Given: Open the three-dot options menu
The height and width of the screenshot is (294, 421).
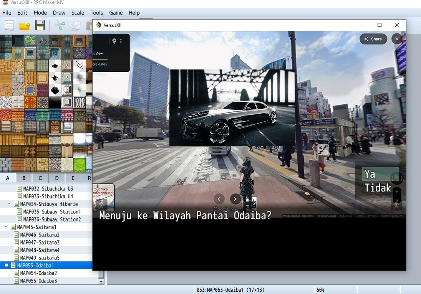Looking at the screenshot, I should click(x=121, y=41).
